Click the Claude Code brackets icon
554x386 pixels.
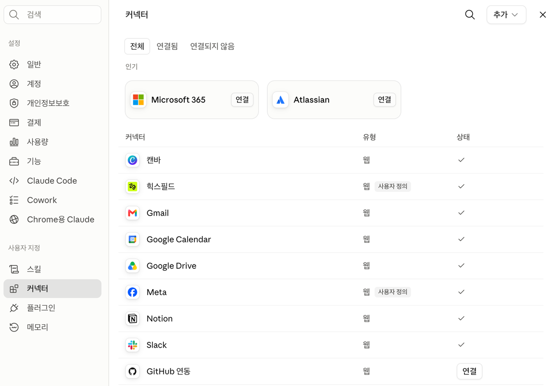pos(14,181)
